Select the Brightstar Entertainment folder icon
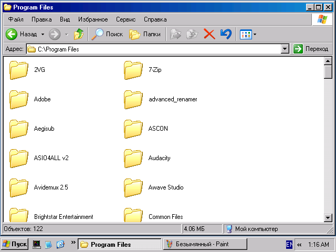Viewport: 336px width, 252px height. tap(19, 215)
